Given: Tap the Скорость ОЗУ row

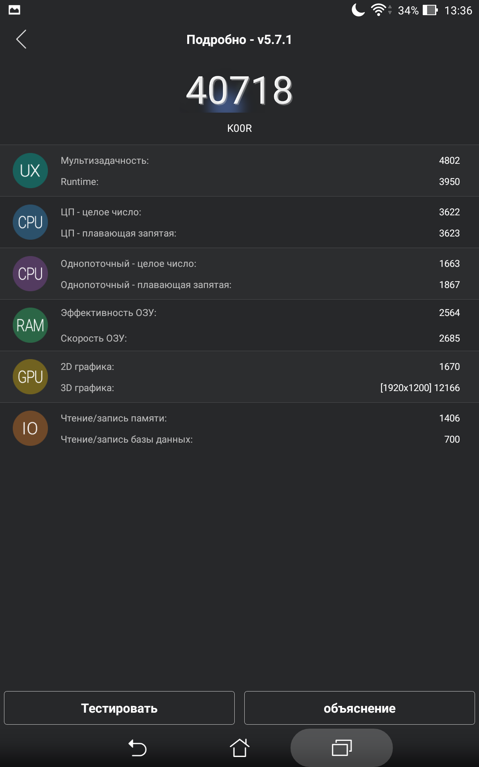Looking at the screenshot, I should pyautogui.click(x=259, y=338).
